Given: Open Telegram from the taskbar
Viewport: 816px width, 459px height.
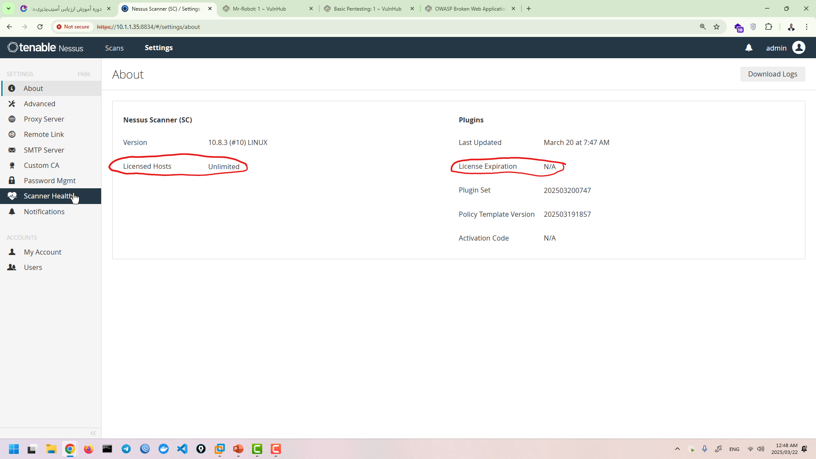Looking at the screenshot, I should [126, 449].
